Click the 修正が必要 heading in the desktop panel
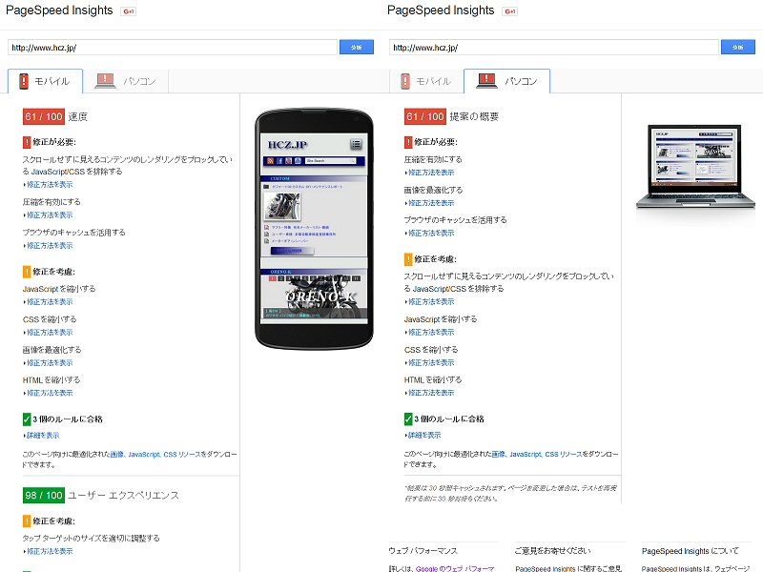 click(436, 142)
